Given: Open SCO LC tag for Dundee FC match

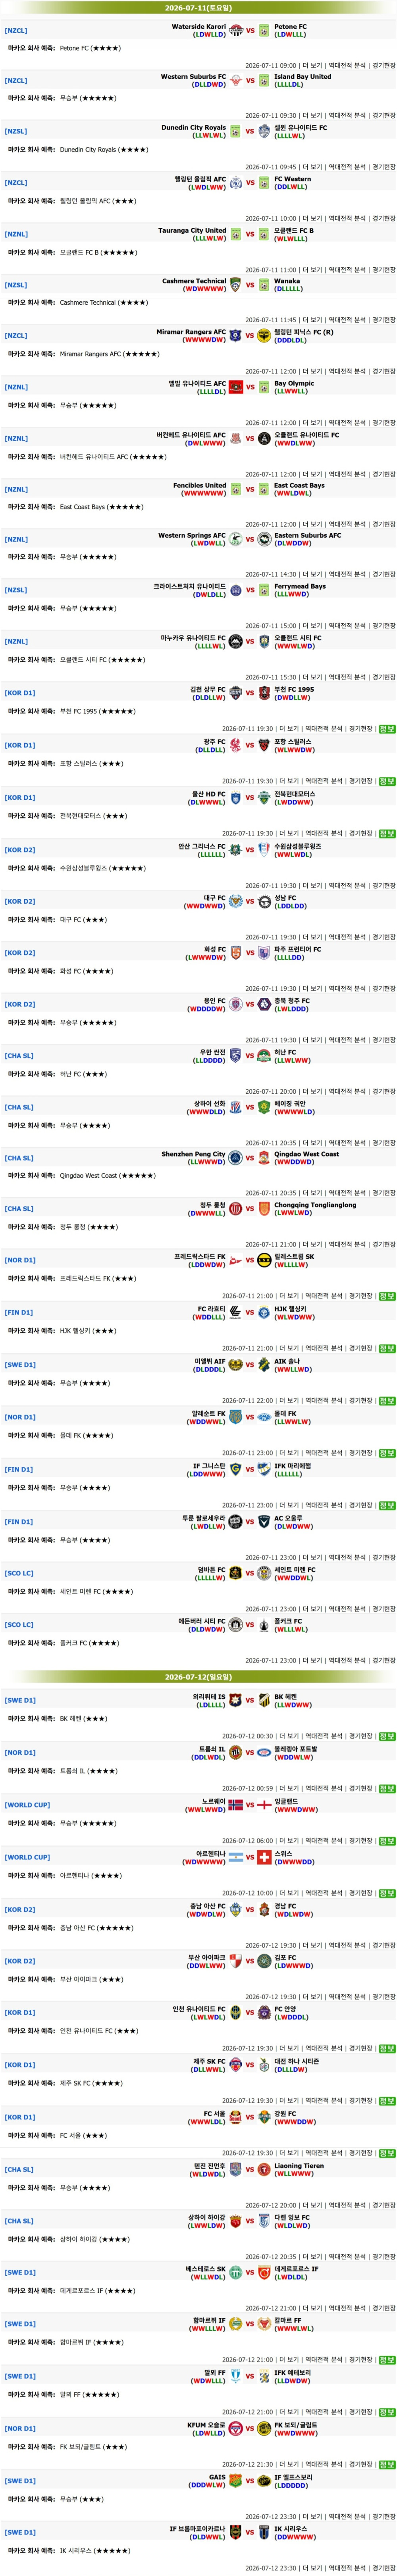Looking at the screenshot, I should (x=19, y=1573).
